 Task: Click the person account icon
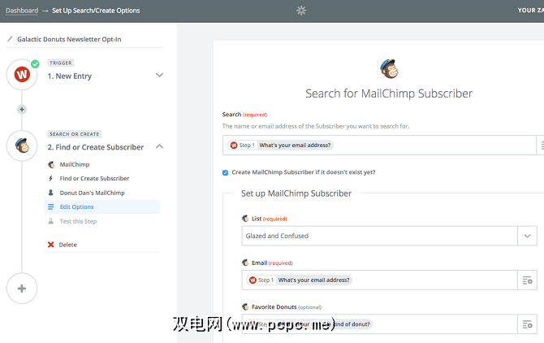50,193
